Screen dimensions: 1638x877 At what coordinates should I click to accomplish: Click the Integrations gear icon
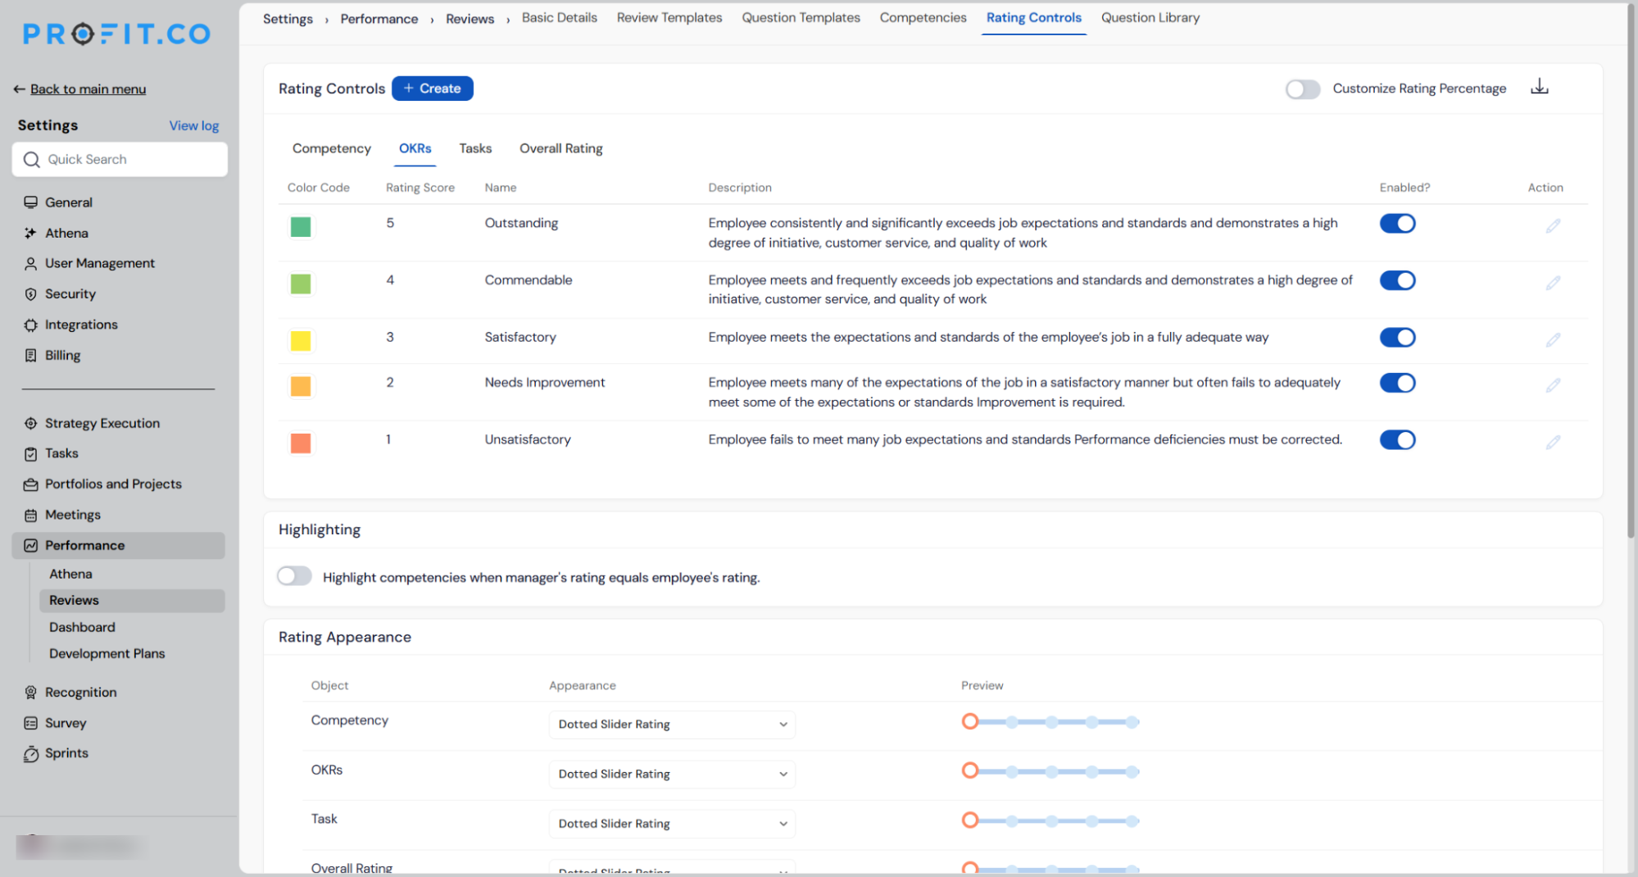30,325
